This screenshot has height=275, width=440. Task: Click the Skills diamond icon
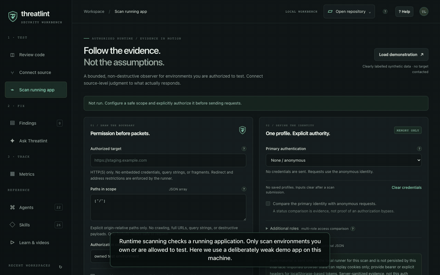12,225
